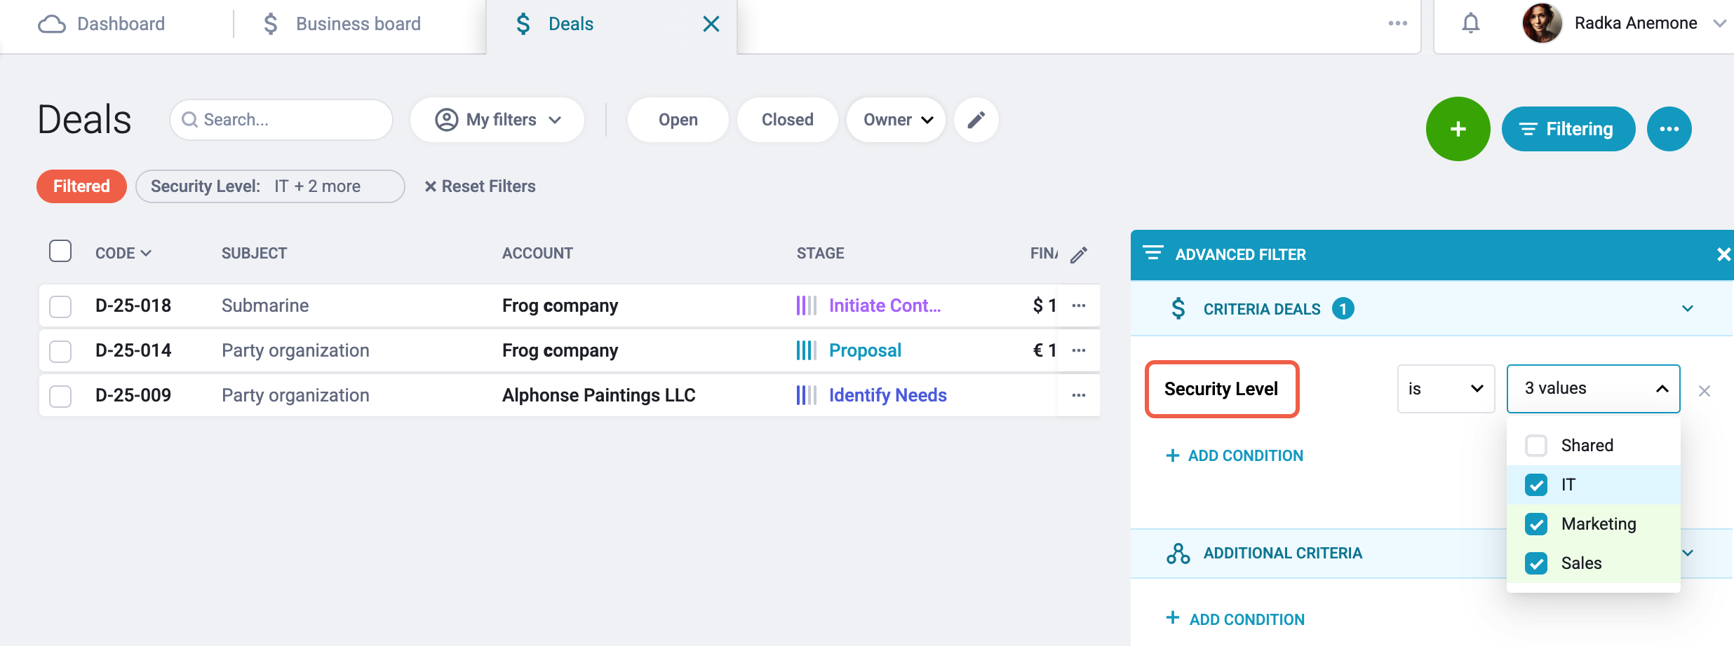Screen dimensions: 1734x646
Task: Apply the Open quick filter
Action: (678, 120)
